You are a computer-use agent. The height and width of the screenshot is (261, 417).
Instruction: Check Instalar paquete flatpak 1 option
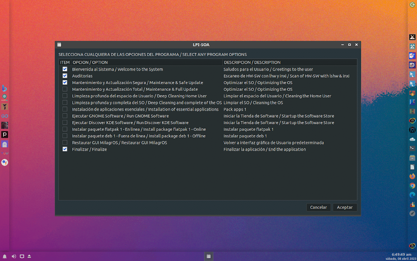coord(65,129)
